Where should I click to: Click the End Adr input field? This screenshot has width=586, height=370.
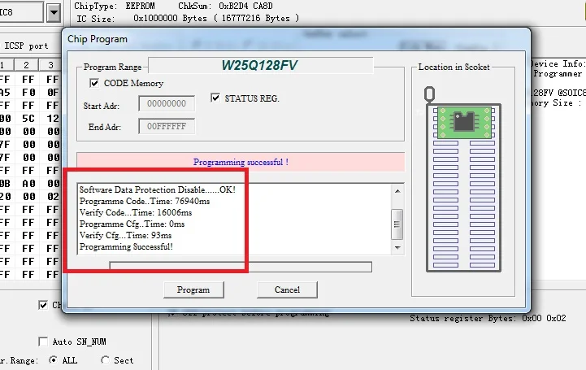pyautogui.click(x=167, y=126)
